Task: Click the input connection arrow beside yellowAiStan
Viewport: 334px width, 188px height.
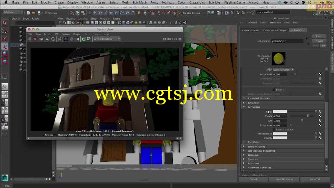Action: (x=307, y=39)
